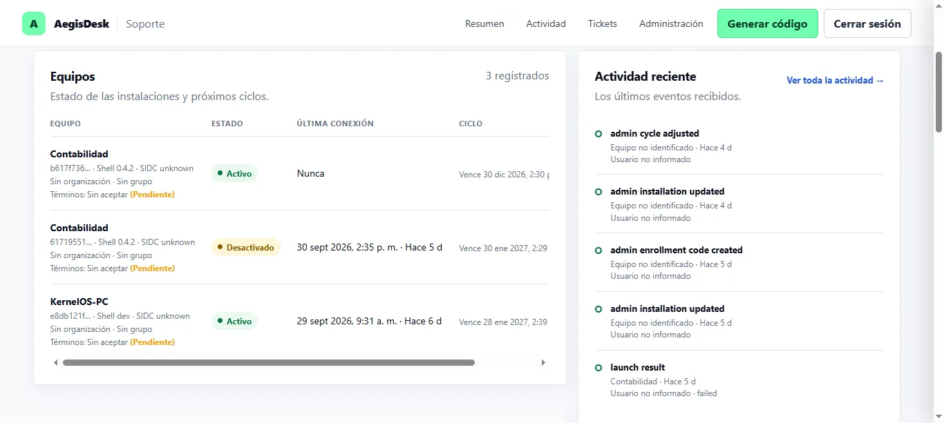Click the CICLO column header
Image resolution: width=944 pixels, height=423 pixels.
[x=471, y=124]
